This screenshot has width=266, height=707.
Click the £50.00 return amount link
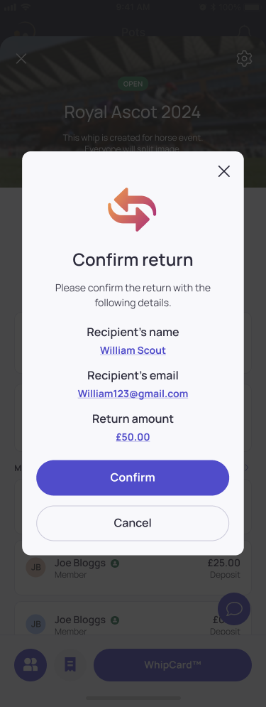coord(133,437)
